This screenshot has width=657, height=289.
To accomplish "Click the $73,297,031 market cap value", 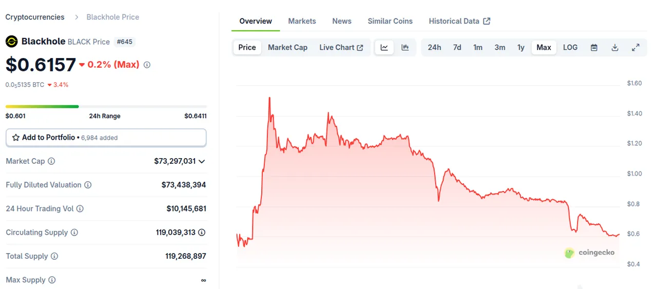I will point(175,161).
